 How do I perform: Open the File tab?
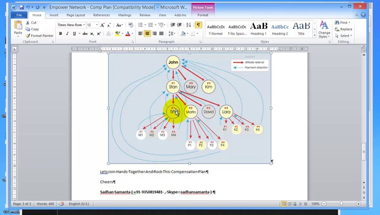19,15
